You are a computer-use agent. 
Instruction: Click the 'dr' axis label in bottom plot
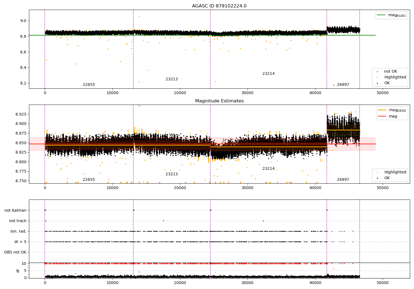(18, 271)
